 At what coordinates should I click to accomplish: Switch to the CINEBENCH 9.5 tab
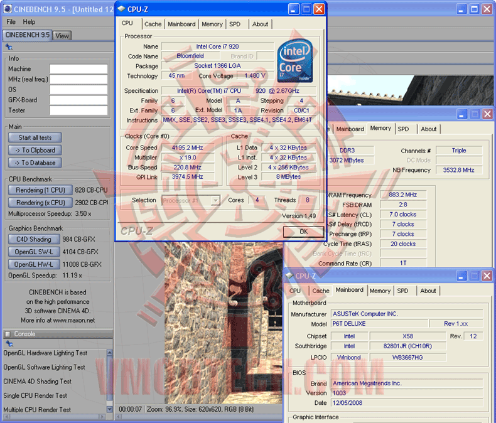tap(28, 35)
